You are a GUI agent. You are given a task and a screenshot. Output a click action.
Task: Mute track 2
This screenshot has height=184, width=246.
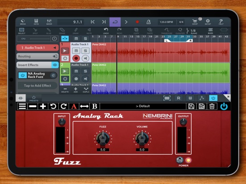coord(76,71)
